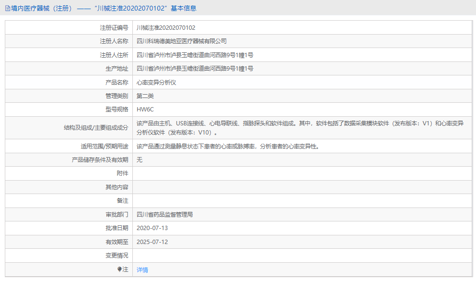
Task: Click the document icon before 境内医疗器械（注册）
Action: pyautogui.click(x=7, y=8)
